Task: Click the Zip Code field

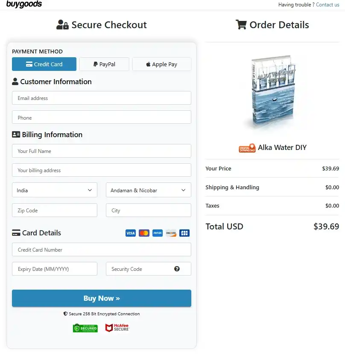Action: 54,210
